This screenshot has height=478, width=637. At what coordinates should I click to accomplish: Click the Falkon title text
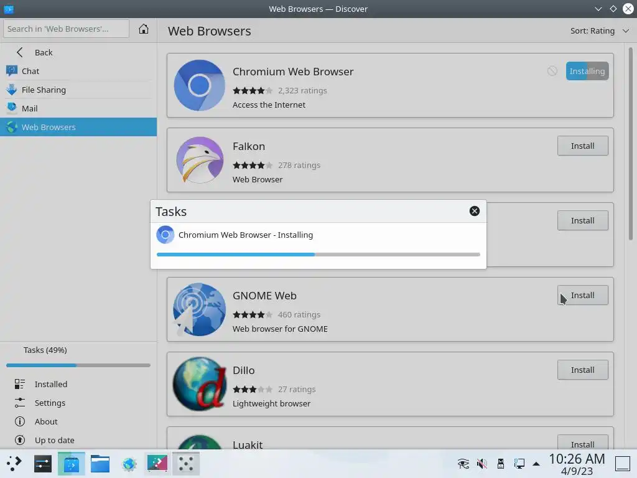pos(249,146)
